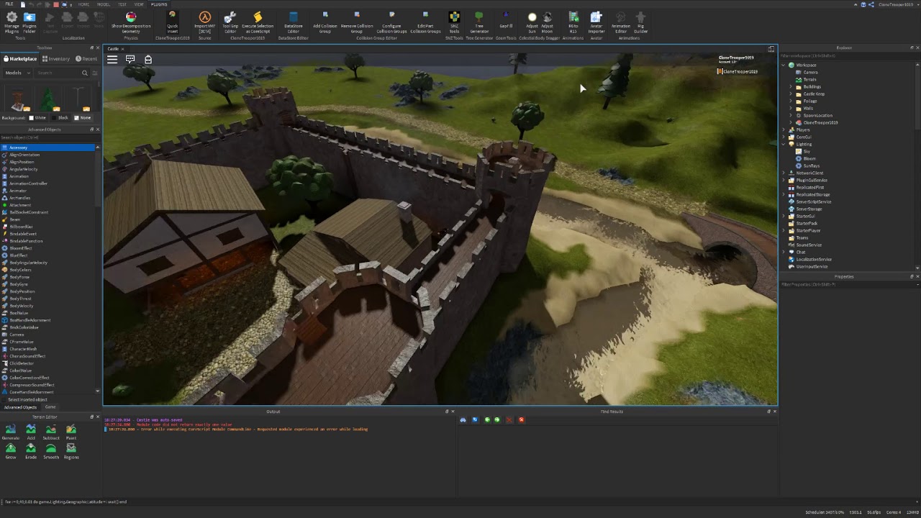The height and width of the screenshot is (518, 921).
Task: Open the Animation Editor
Action: point(621,22)
